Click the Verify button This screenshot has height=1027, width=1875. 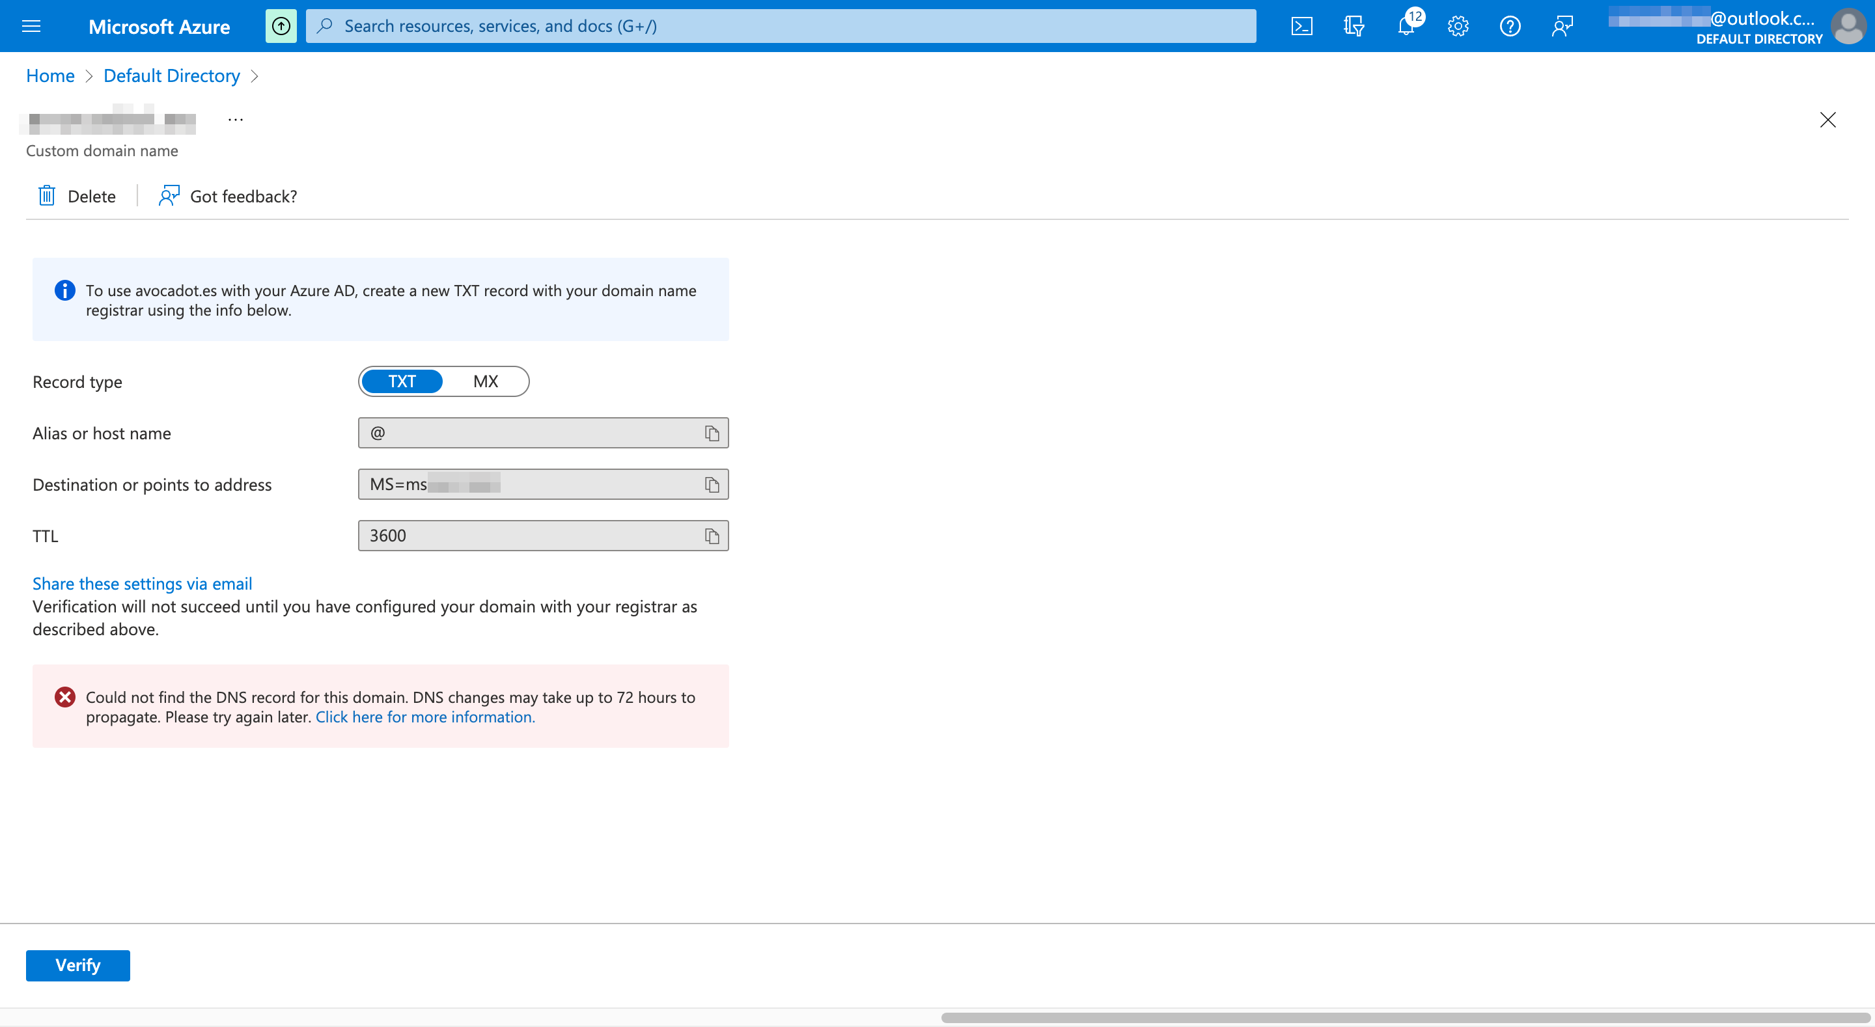pos(77,965)
